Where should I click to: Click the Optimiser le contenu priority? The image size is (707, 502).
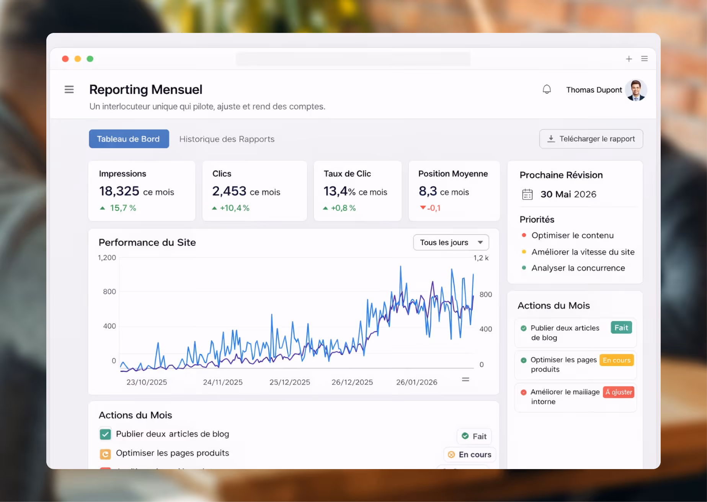pyautogui.click(x=572, y=235)
